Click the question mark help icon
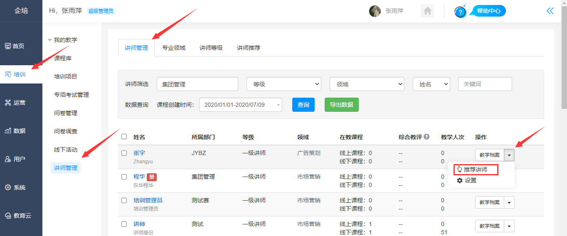Screen dimensions: 567x236 (460, 12)
